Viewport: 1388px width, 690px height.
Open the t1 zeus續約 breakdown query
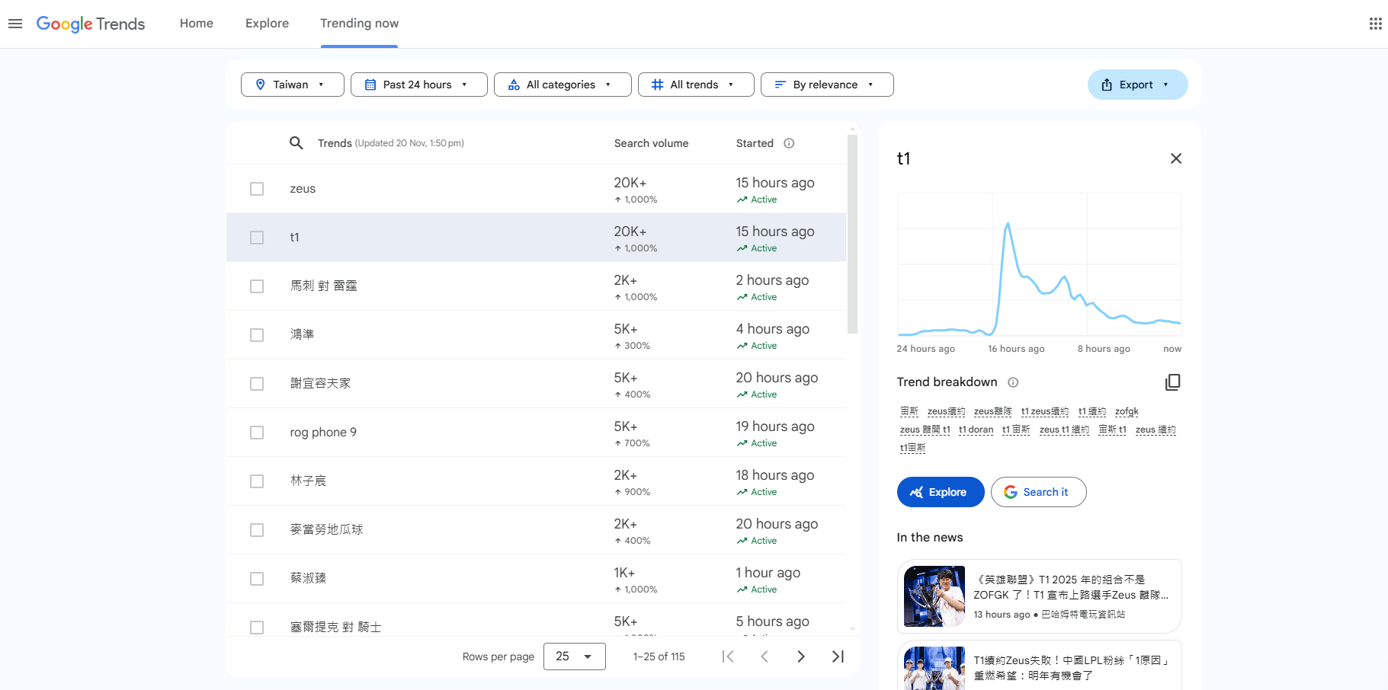(1045, 411)
